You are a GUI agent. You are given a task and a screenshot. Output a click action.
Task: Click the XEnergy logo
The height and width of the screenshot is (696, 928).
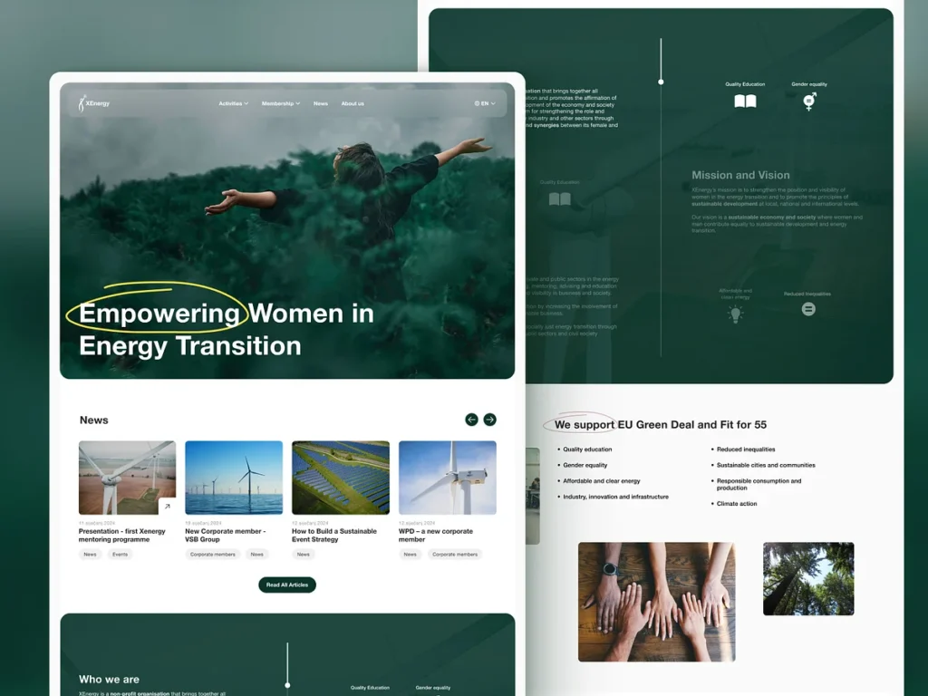tap(91, 102)
